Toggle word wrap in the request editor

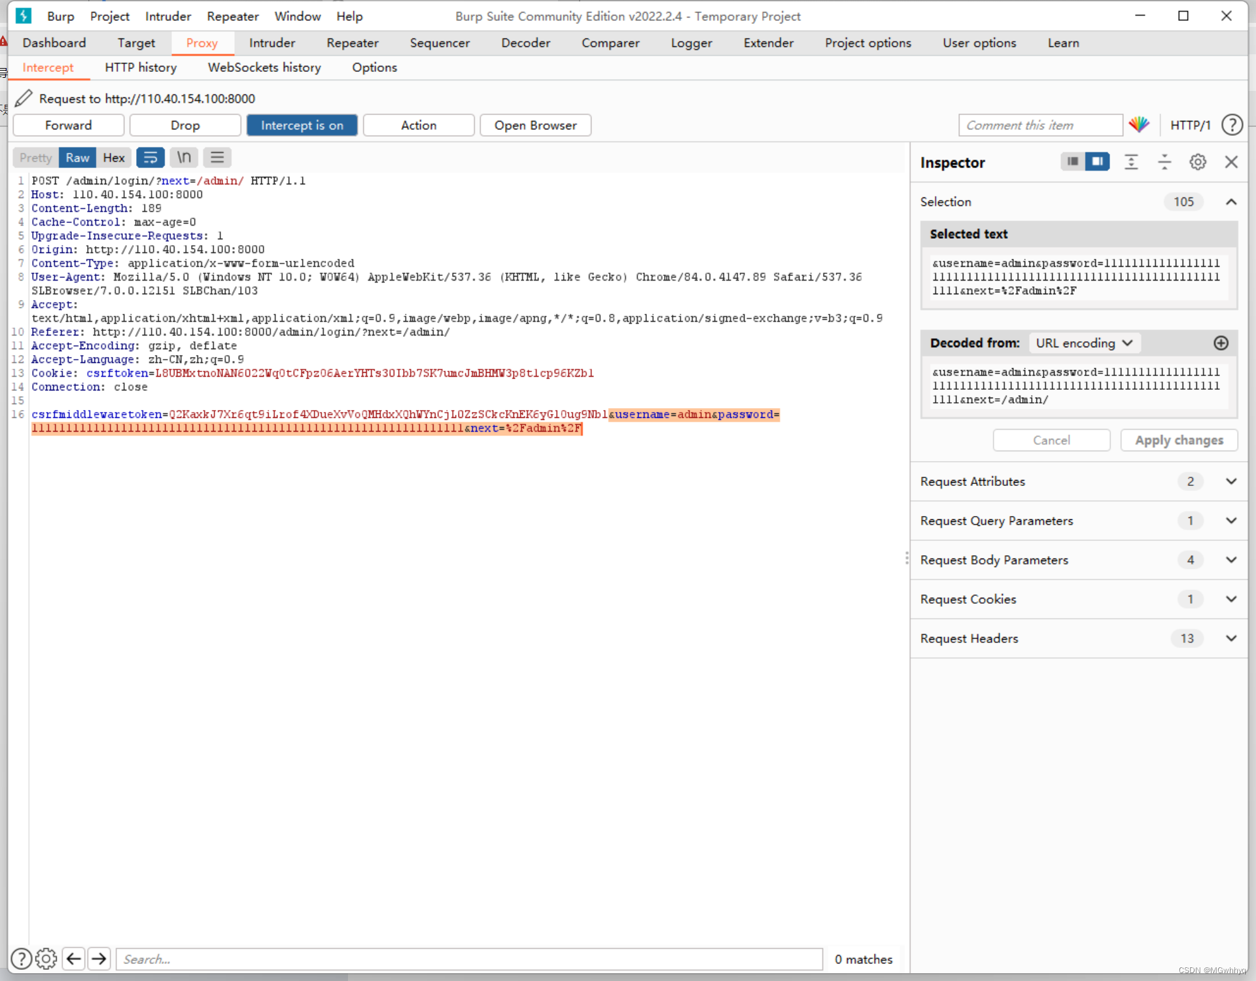click(x=150, y=157)
